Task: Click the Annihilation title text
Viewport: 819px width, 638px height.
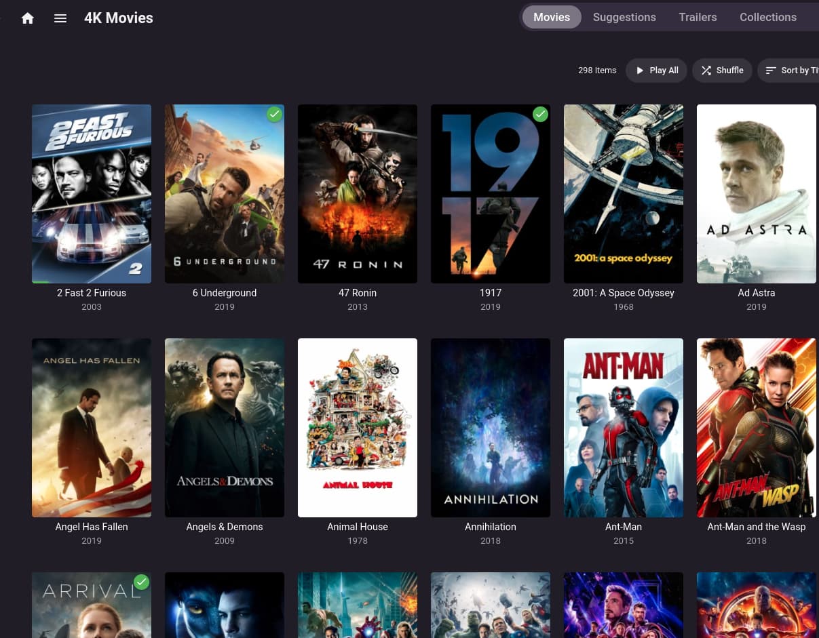Action: pyautogui.click(x=491, y=527)
